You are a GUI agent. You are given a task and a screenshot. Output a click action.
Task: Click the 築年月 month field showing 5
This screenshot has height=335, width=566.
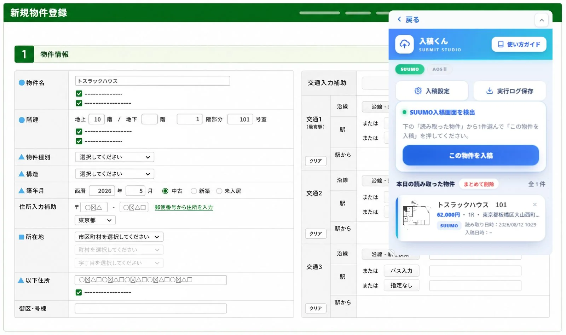[135, 191]
